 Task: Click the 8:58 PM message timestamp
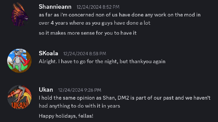(x=84, y=54)
